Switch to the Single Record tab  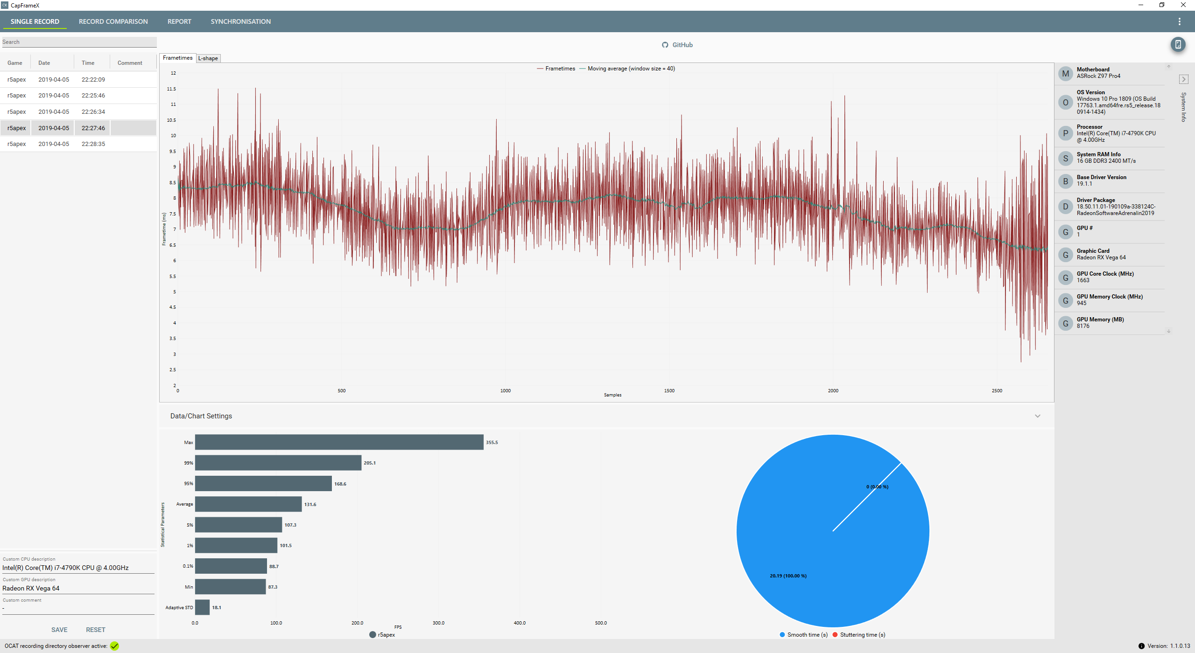pyautogui.click(x=35, y=21)
